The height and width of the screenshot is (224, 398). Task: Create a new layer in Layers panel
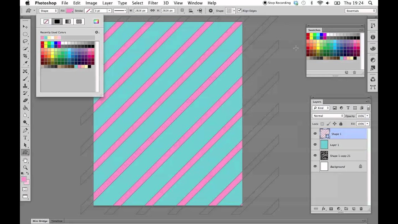point(354,209)
